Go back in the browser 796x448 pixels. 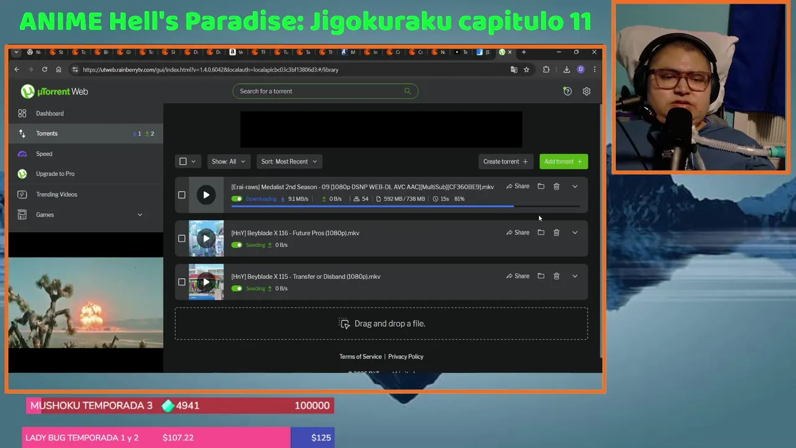coord(17,70)
